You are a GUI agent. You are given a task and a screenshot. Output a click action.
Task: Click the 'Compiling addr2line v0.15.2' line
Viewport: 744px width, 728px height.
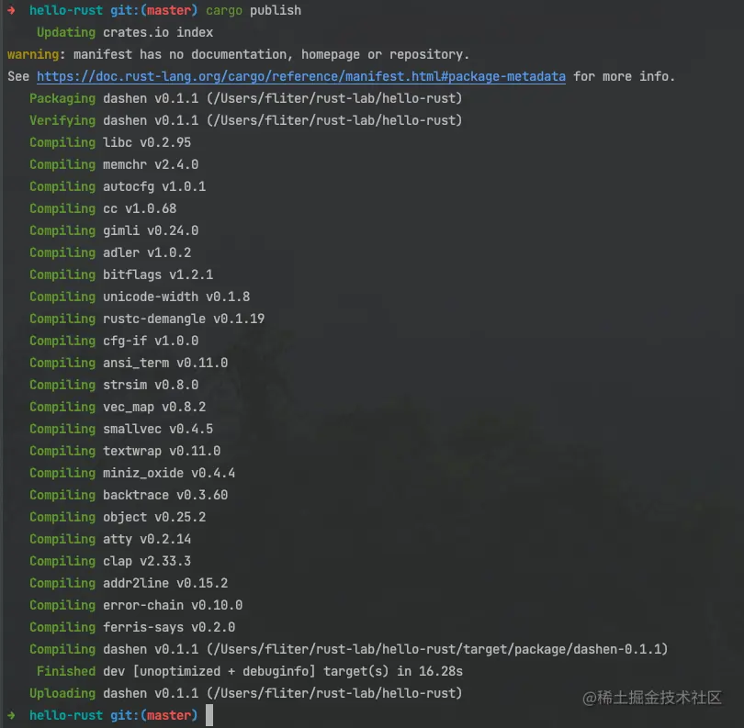click(x=129, y=583)
